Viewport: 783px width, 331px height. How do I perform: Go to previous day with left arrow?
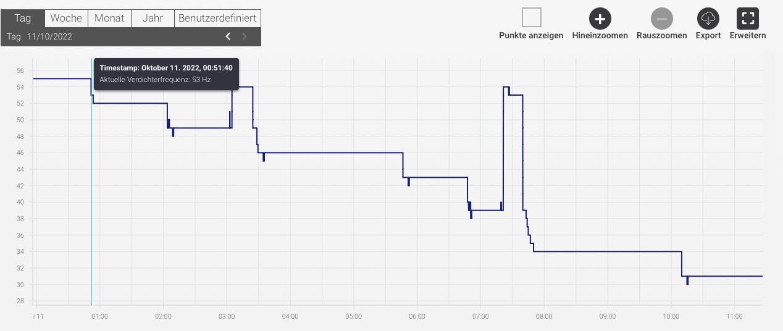pyautogui.click(x=228, y=36)
